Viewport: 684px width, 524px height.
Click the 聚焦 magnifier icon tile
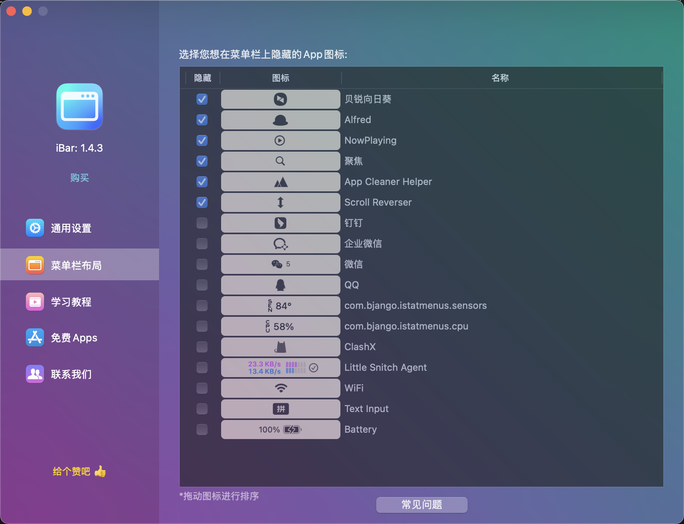click(x=280, y=161)
